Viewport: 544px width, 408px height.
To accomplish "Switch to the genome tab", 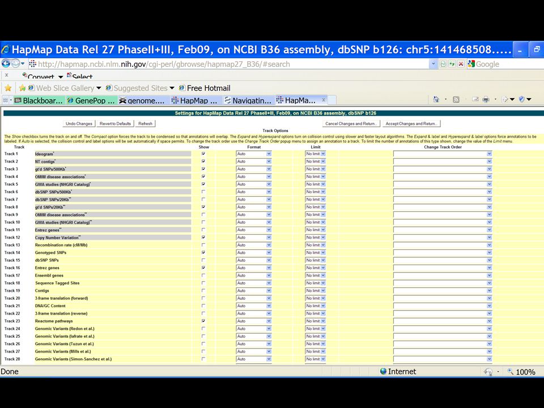I will 144,100.
